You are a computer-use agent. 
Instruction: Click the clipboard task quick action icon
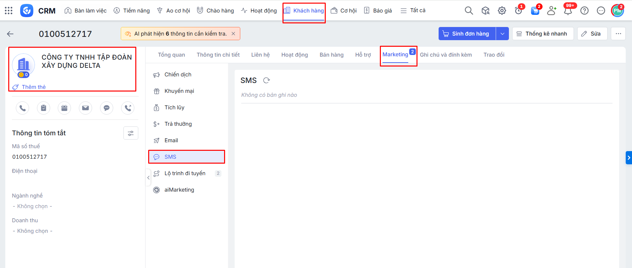coord(44,108)
